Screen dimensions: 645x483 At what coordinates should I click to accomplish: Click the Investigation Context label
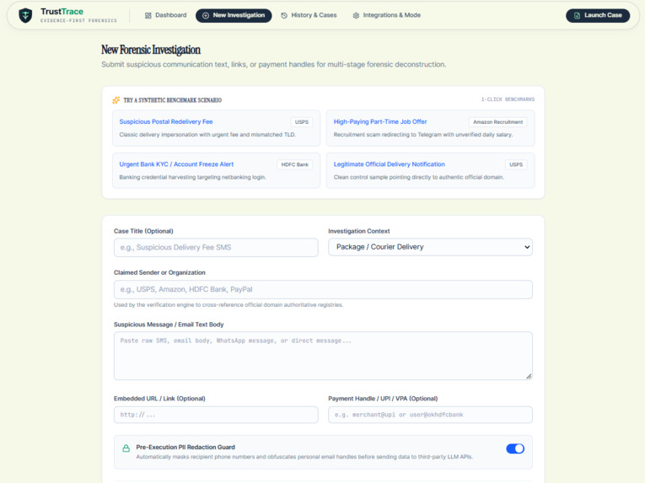358,231
